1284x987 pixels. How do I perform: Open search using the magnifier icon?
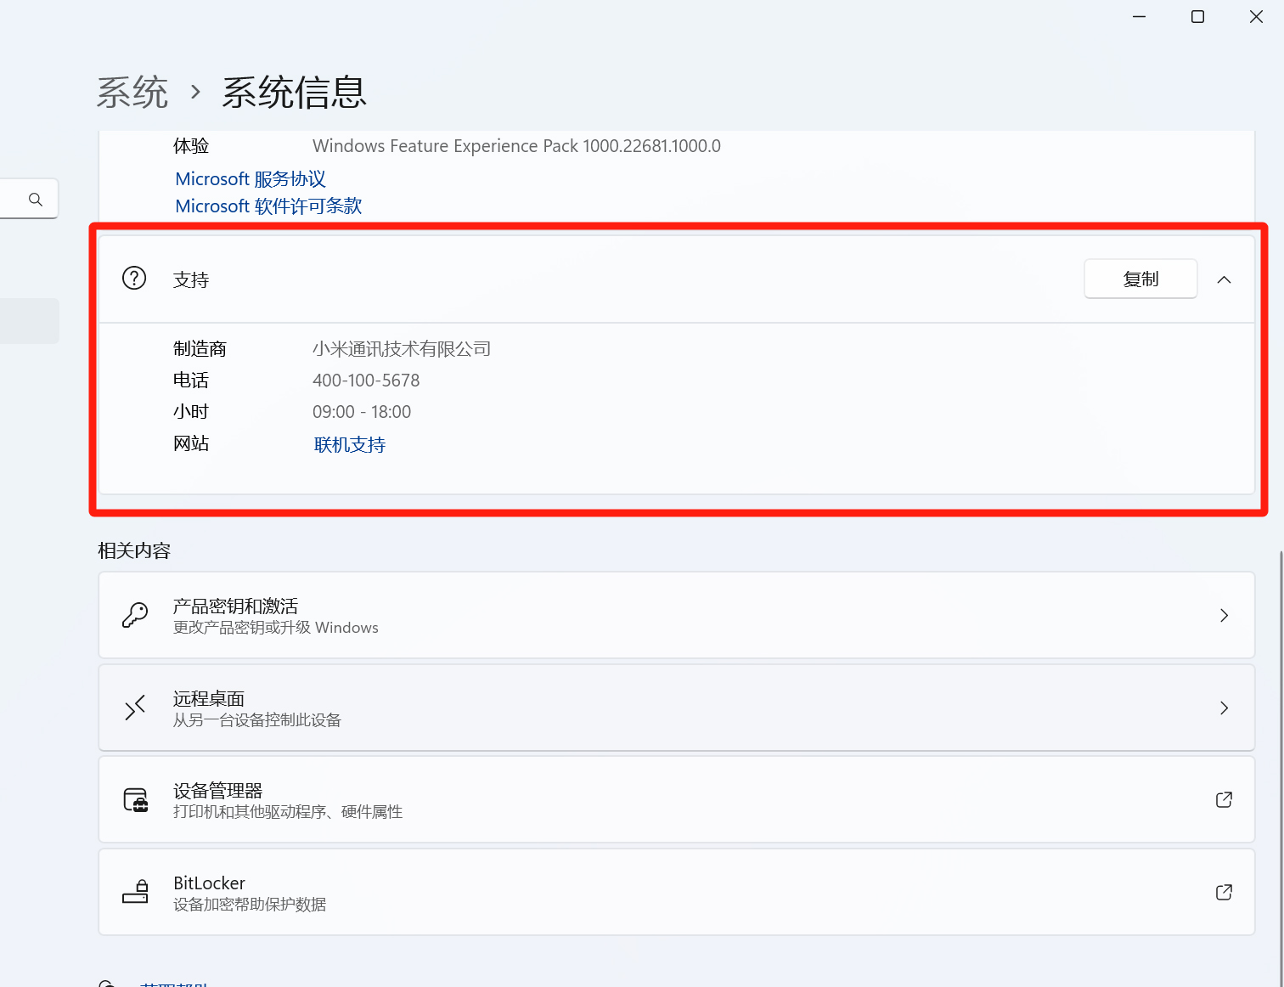(x=34, y=199)
